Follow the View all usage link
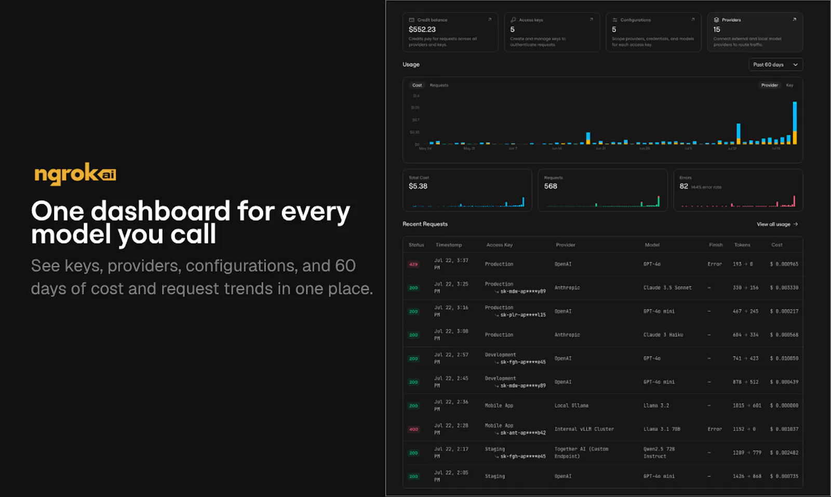831x497 pixels. [777, 224]
